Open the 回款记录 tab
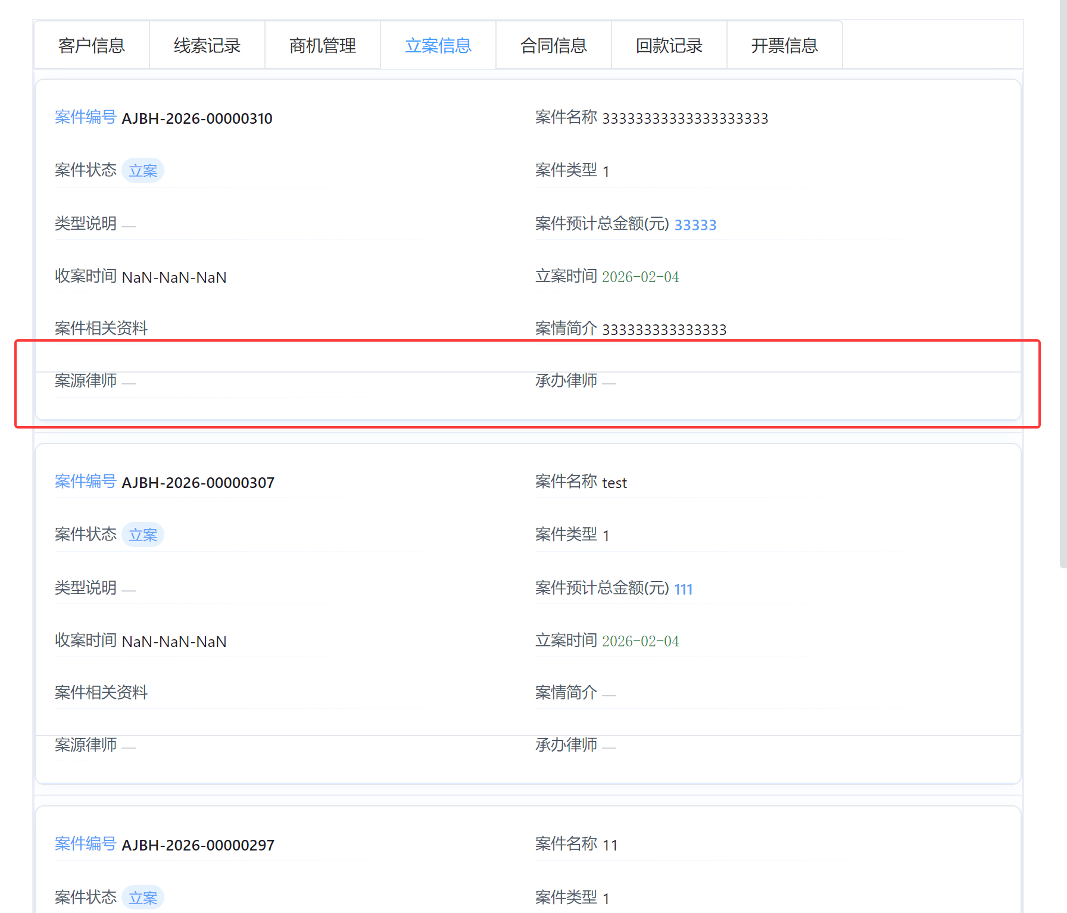This screenshot has height=913, width=1067. coord(669,45)
